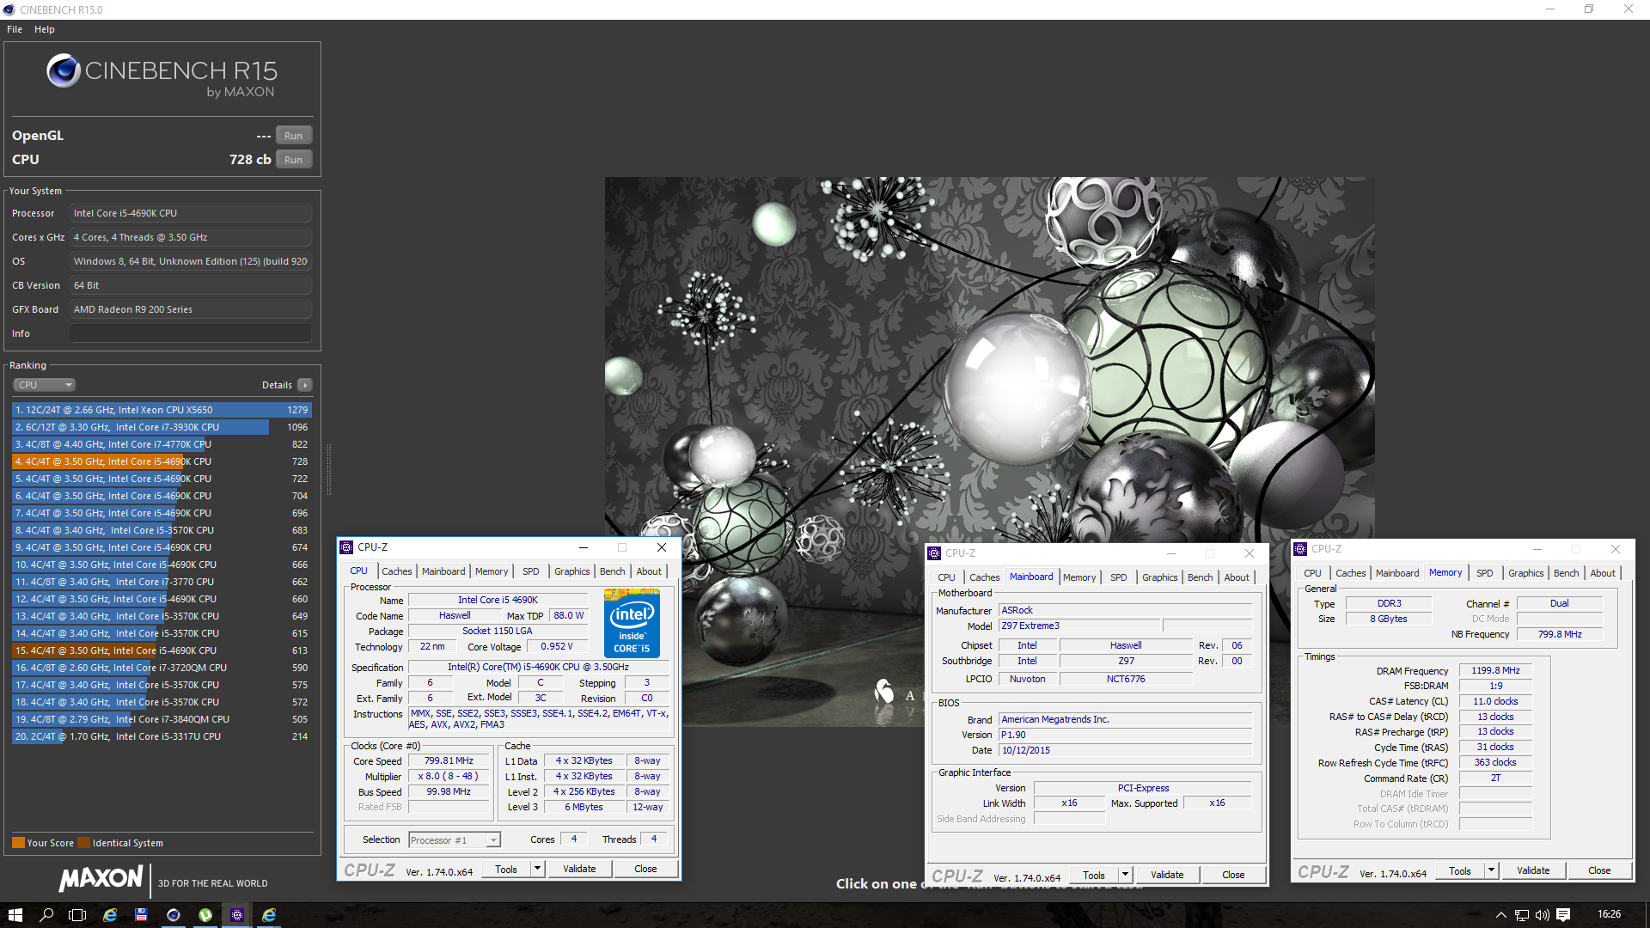This screenshot has height=928, width=1650.
Task: Open the Windows Start menu
Action: coord(15,915)
